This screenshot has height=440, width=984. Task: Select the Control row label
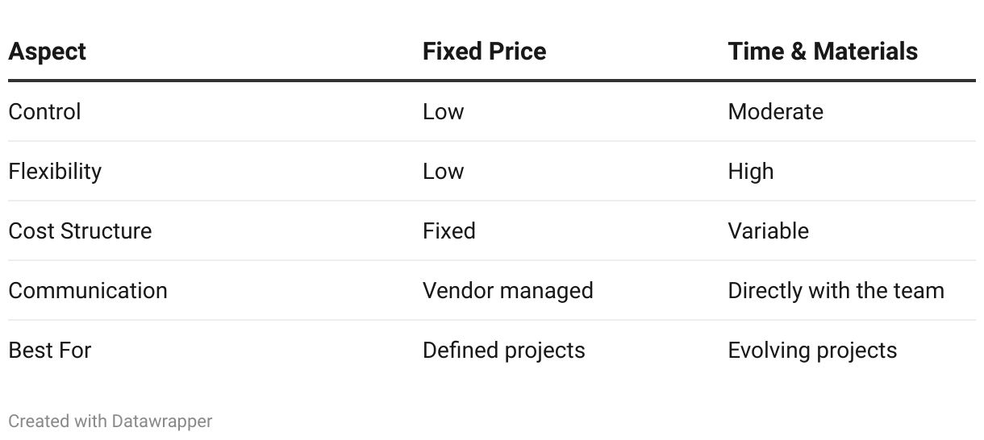tap(44, 111)
